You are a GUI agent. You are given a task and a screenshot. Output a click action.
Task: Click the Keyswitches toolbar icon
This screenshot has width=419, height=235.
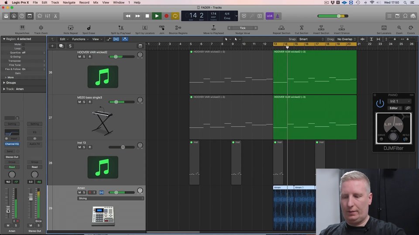[x=22, y=28]
